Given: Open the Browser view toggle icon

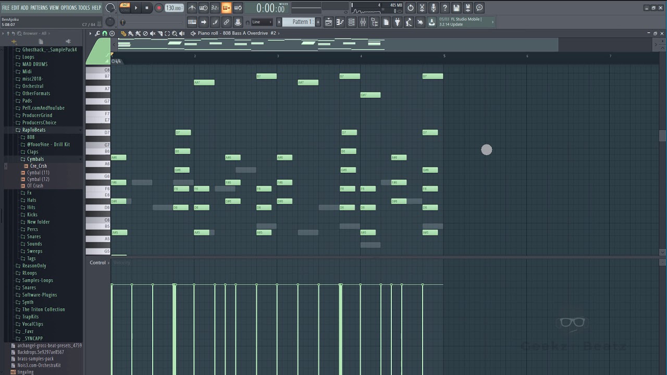Looking at the screenshot, I should click(x=375, y=22).
